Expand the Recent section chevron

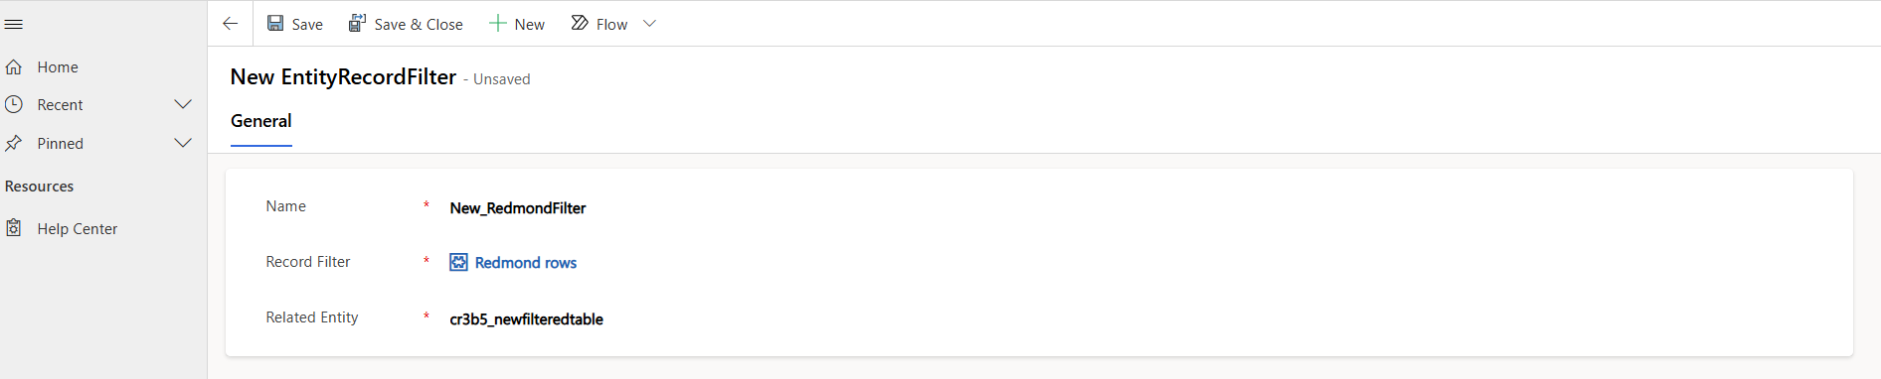(183, 104)
